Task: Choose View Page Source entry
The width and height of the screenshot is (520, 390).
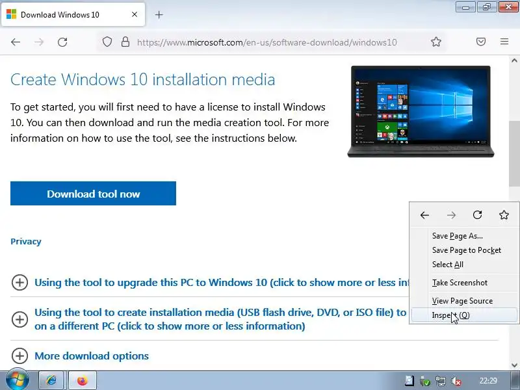Action: tap(464, 301)
